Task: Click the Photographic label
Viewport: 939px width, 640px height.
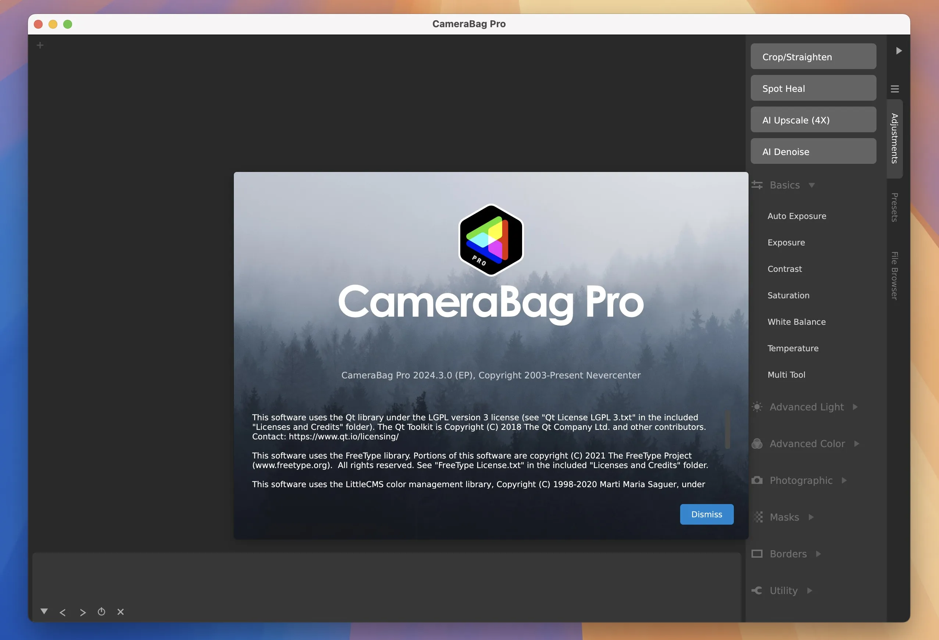Action: [801, 480]
